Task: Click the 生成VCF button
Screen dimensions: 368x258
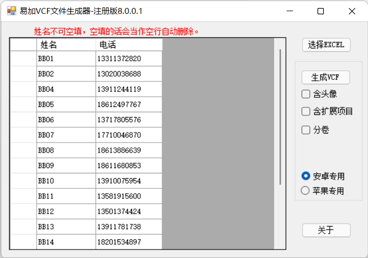Action: (x=325, y=77)
